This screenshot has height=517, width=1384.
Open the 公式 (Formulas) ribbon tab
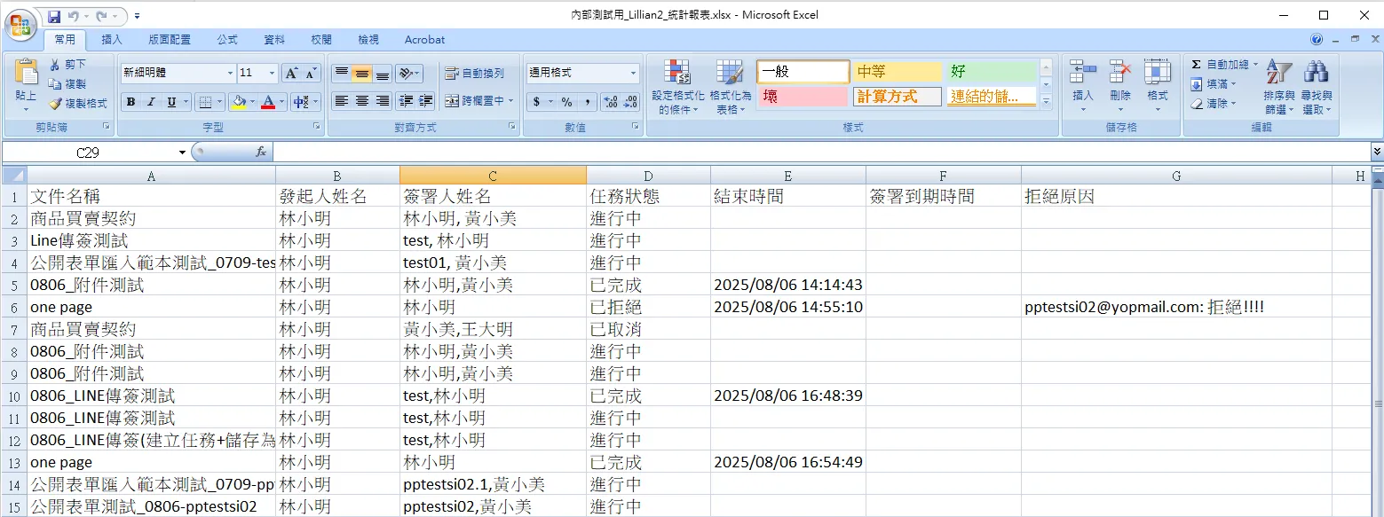(227, 40)
